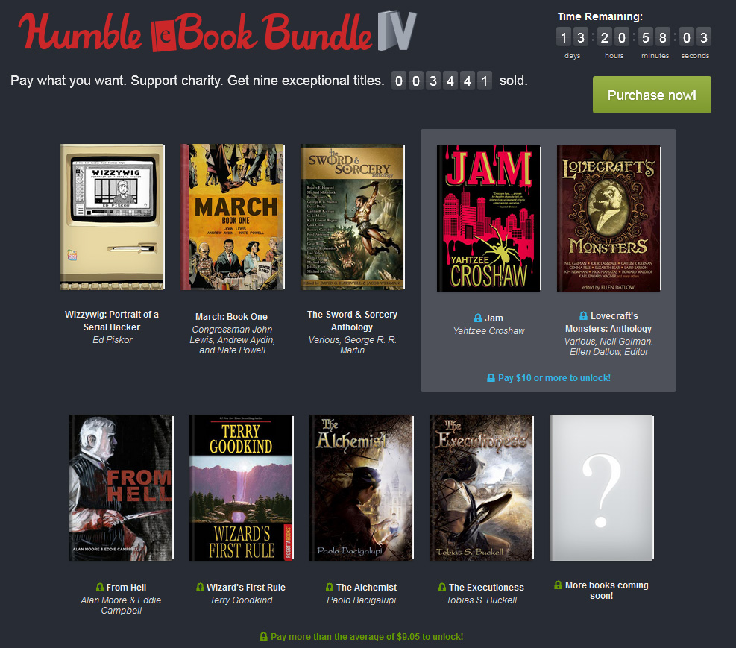Select the mystery question mark book cover
The width and height of the screenshot is (736, 648).
[602, 488]
